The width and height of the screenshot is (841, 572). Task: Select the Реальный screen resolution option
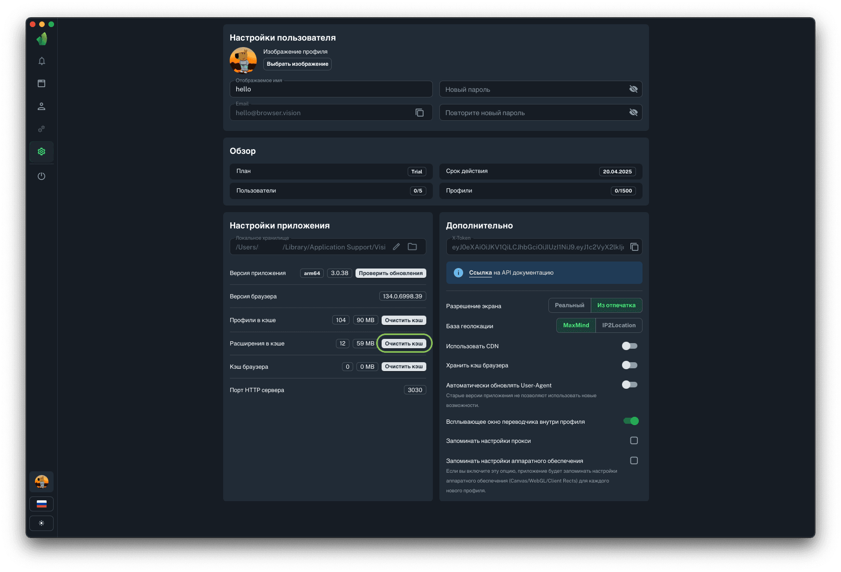[x=569, y=305]
